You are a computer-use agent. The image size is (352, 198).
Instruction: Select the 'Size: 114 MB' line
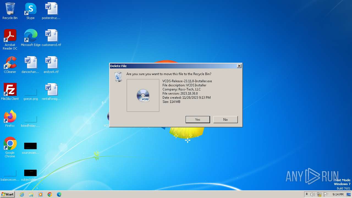[x=171, y=102]
